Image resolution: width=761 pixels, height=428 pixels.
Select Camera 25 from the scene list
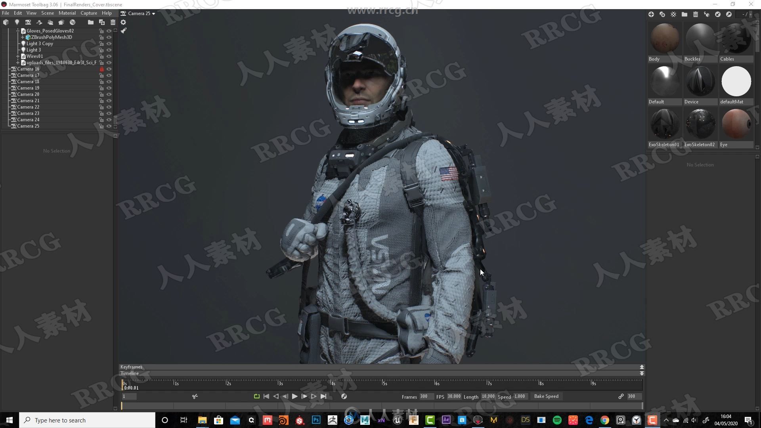[28, 125]
